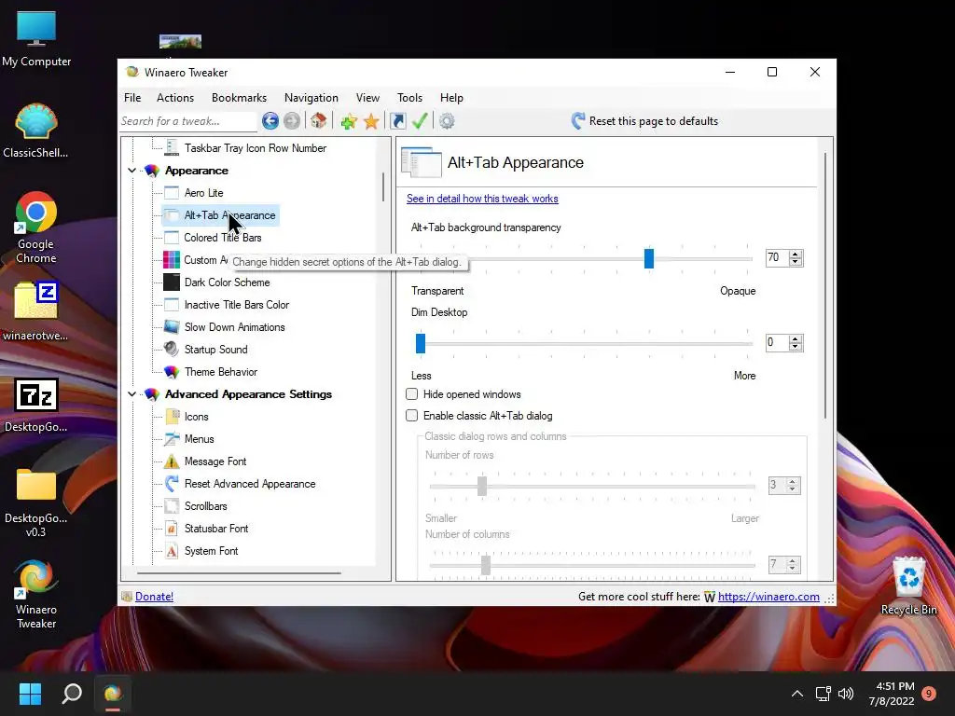This screenshot has width=955, height=716.
Task: Click the Dark Color Scheme black icon
Action: click(172, 282)
